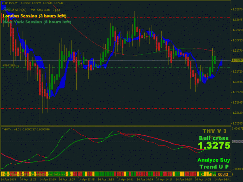This screenshot has width=243, height=182.
Task: Click the 1.32670 price axis label
Action: tap(238, 92)
